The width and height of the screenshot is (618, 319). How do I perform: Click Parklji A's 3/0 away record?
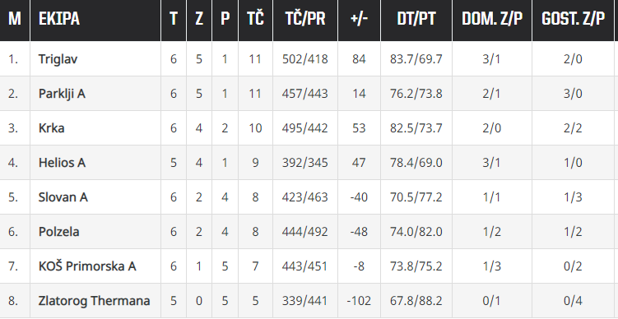click(x=573, y=94)
